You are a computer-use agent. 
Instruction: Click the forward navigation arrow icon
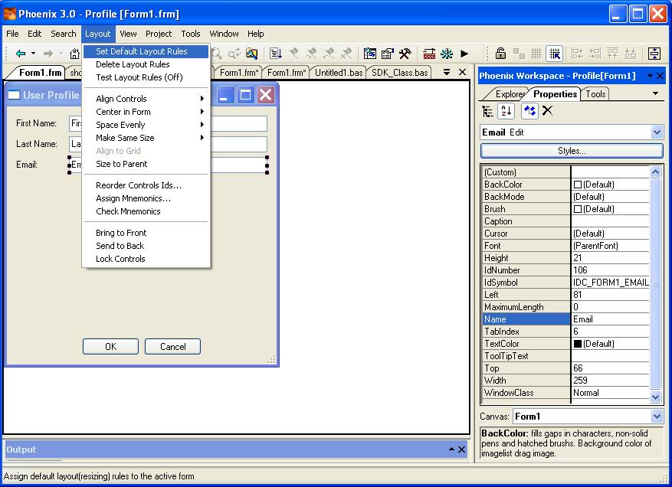48,54
